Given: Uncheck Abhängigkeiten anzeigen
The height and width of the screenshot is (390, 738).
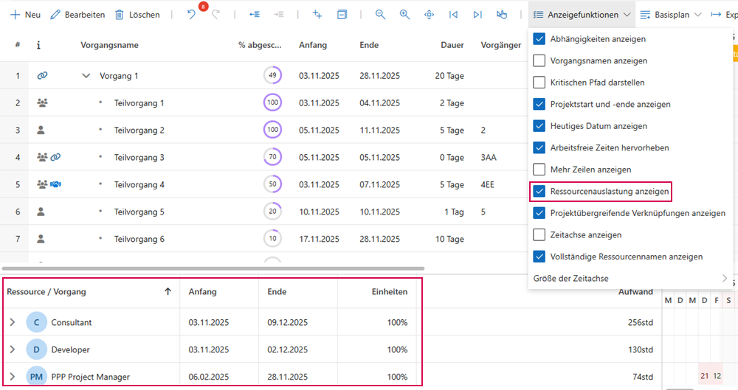Looking at the screenshot, I should pyautogui.click(x=539, y=39).
